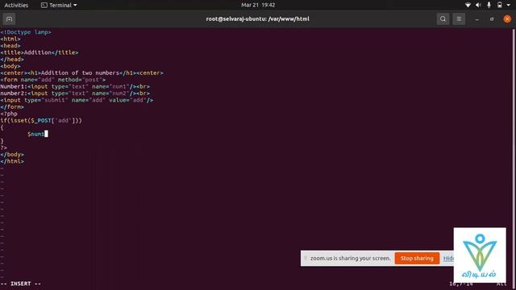
Task: Click the battery status icon
Action: point(500,5)
